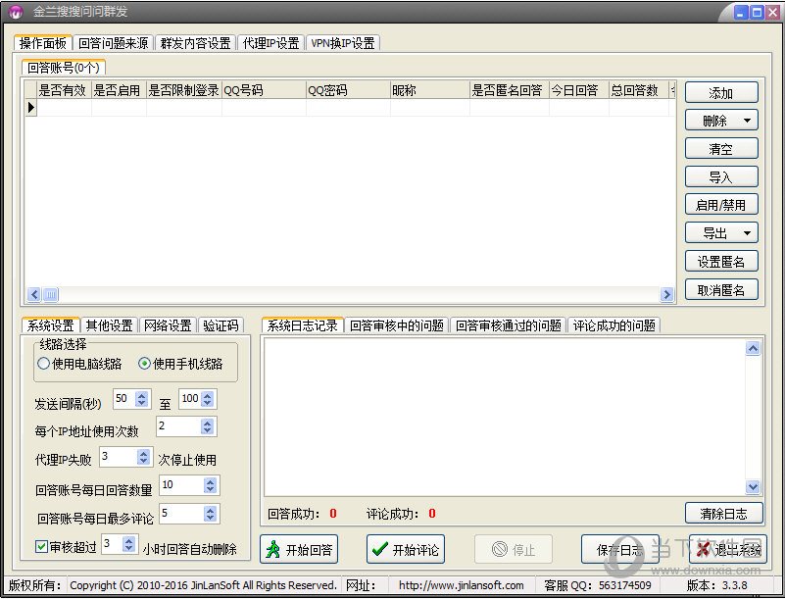The image size is (785, 599).
Task: Click the 清空 button
Action: click(x=721, y=149)
